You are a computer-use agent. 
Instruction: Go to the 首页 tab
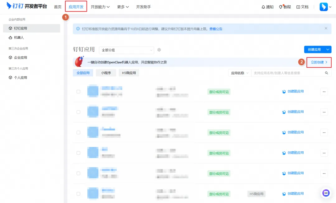pyautogui.click(x=58, y=7)
